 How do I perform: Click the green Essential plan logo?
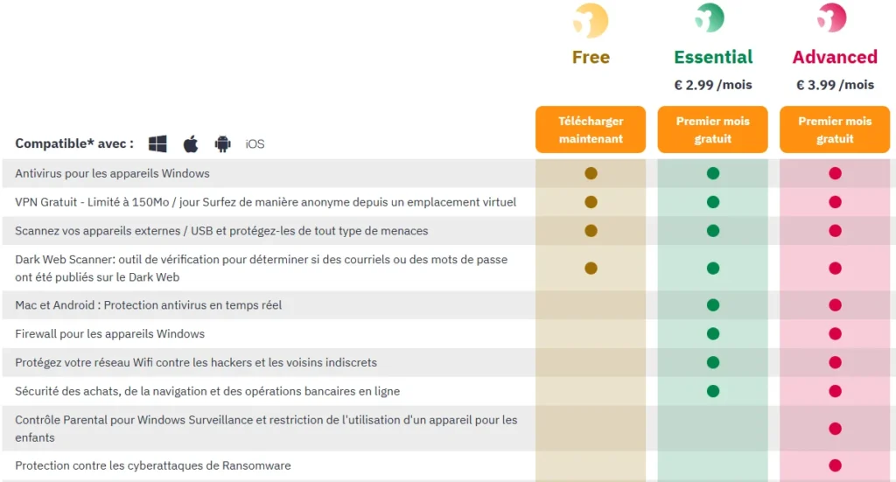click(x=710, y=17)
